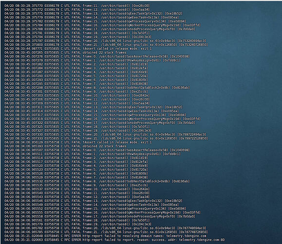Click the tsdbNextDataBlock2 frame:8 line at 08:33:45

pyautogui.click(x=97, y=87)
